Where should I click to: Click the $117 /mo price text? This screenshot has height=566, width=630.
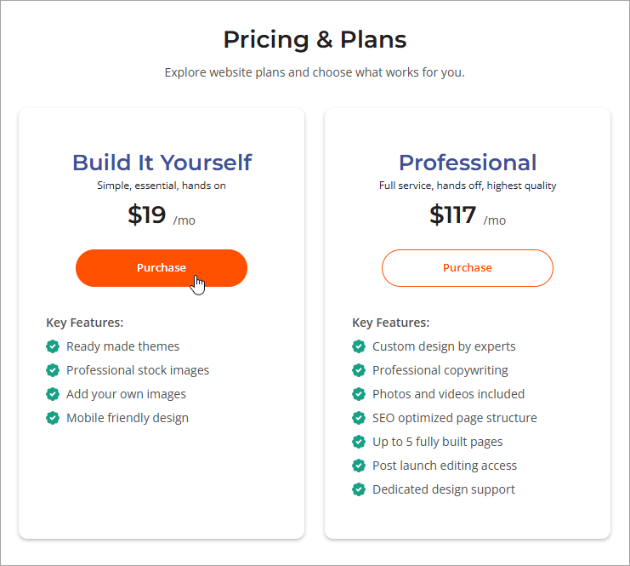pos(467,215)
